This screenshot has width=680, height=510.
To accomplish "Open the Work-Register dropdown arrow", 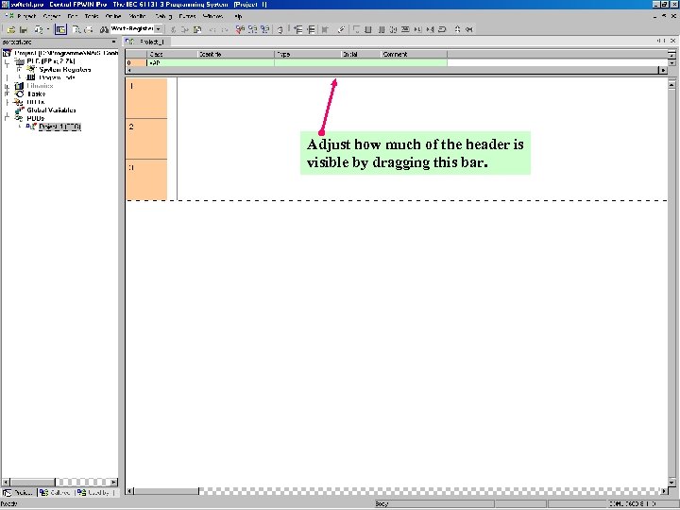I will [x=159, y=29].
